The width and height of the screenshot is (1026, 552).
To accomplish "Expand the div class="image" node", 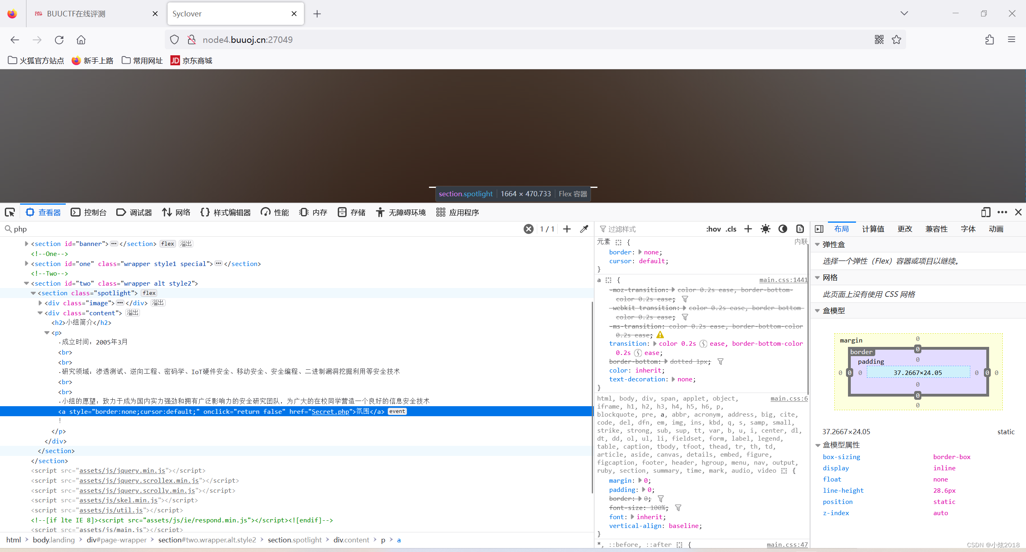I will [x=40, y=303].
